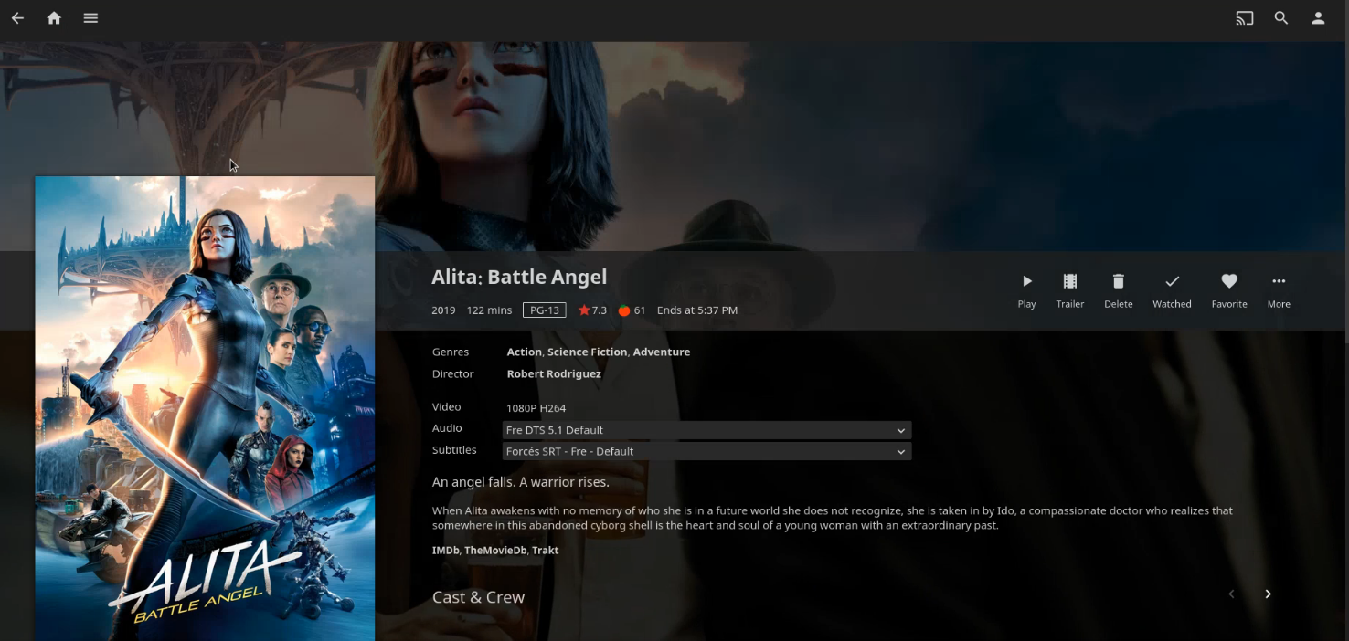Click the Ends at 5:37 PM text
Viewport: 1349px width, 641px height.
[x=697, y=310]
